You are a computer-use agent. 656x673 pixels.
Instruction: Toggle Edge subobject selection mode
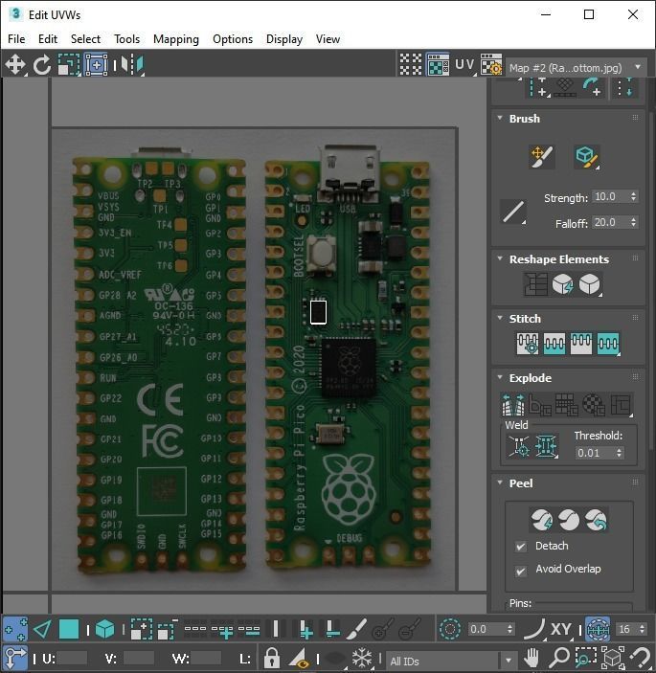[42, 630]
